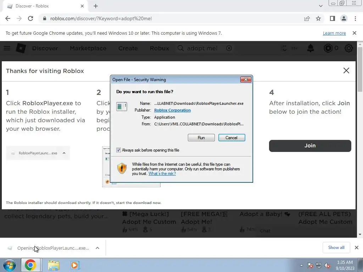Click the Chat label at page bottom
The image size is (363, 272).
pos(265,231)
